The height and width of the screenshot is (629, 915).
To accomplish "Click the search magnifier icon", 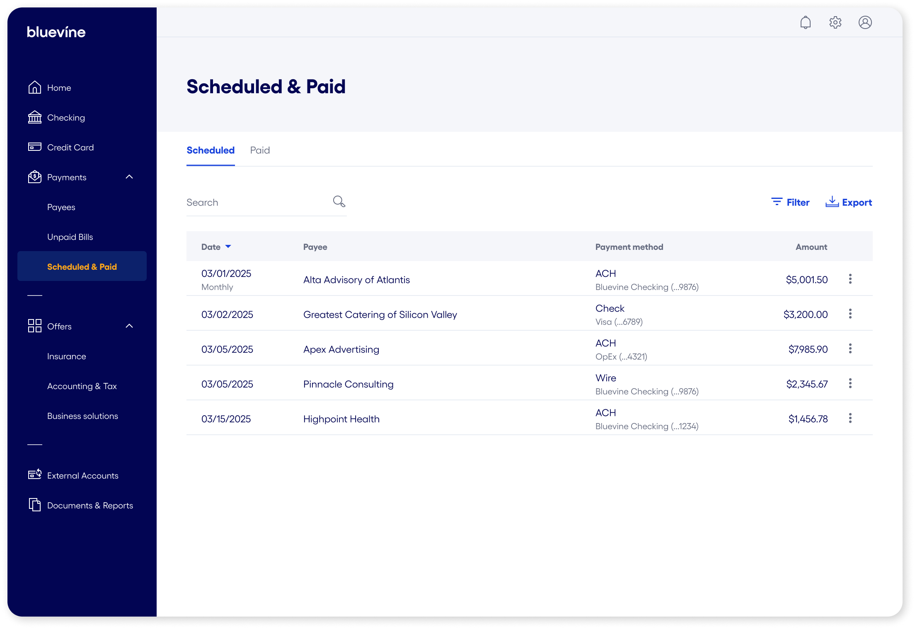I will [x=339, y=201].
